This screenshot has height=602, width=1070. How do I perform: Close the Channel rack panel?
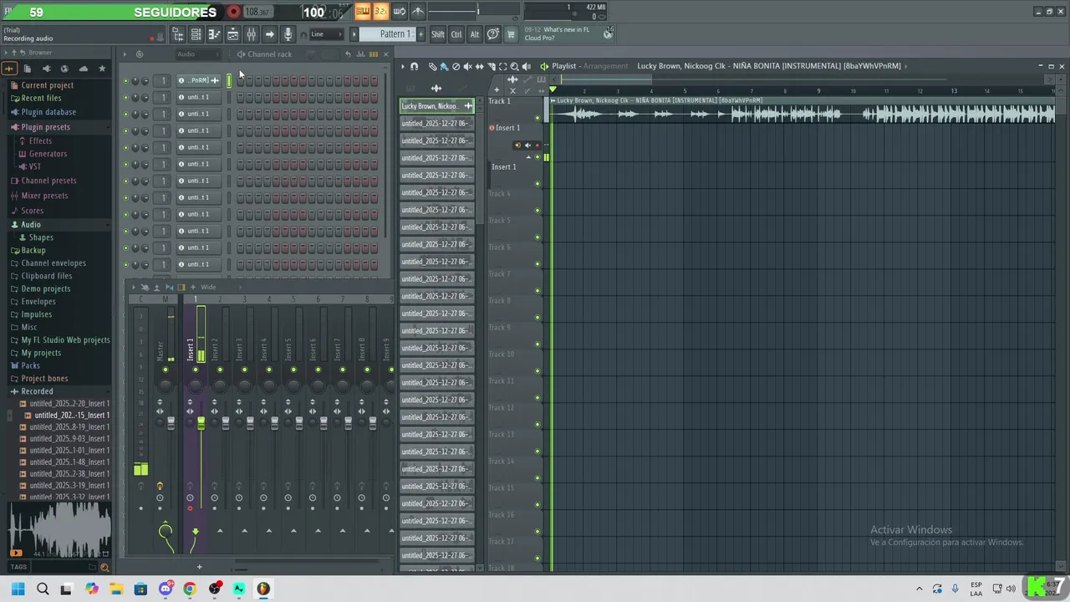(385, 54)
